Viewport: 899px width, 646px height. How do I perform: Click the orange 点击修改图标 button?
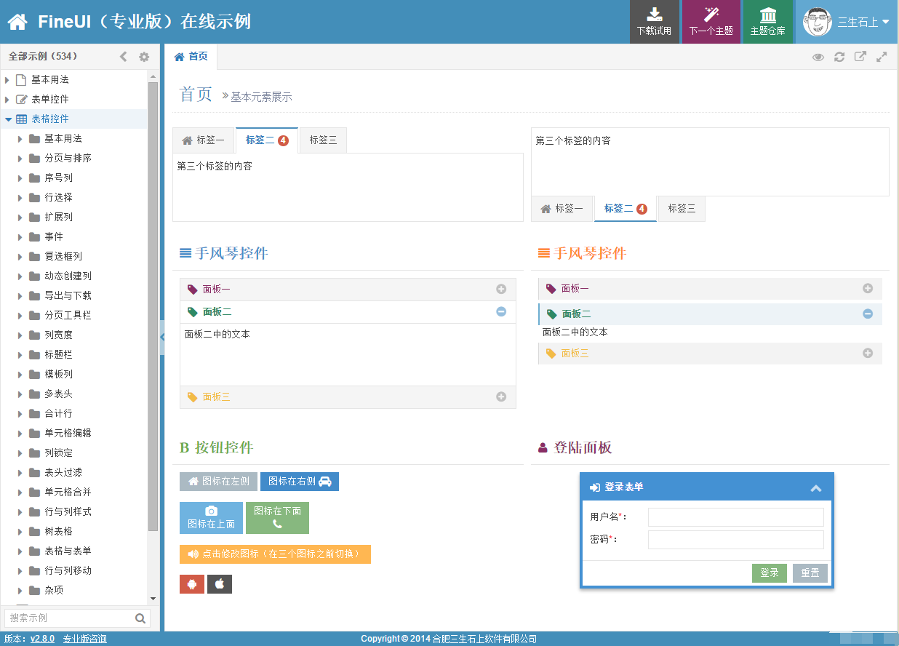pos(275,554)
